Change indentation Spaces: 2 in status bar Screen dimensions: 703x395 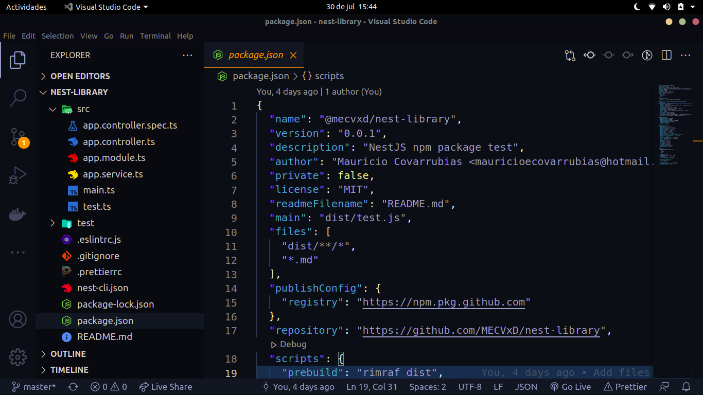click(428, 387)
